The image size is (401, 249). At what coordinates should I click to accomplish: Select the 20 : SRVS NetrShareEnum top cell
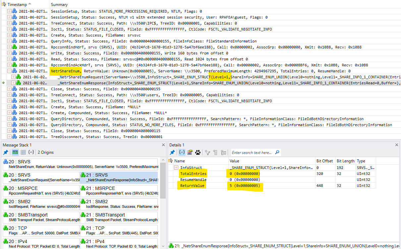81,164
